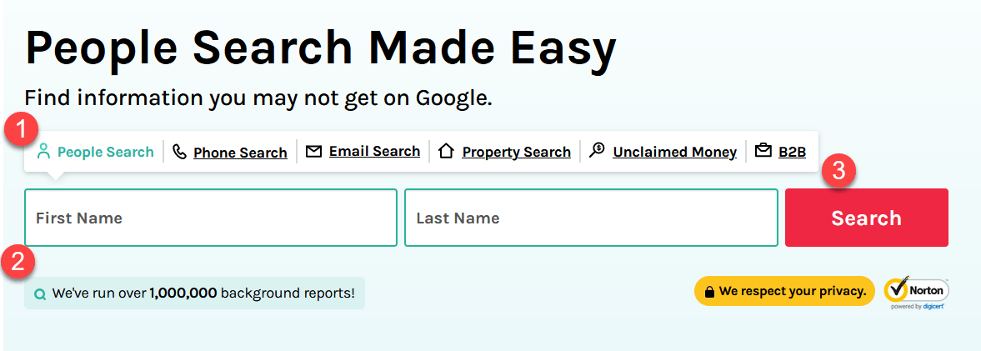Focus the Last Name input field
The width and height of the screenshot is (981, 351).
pos(591,218)
